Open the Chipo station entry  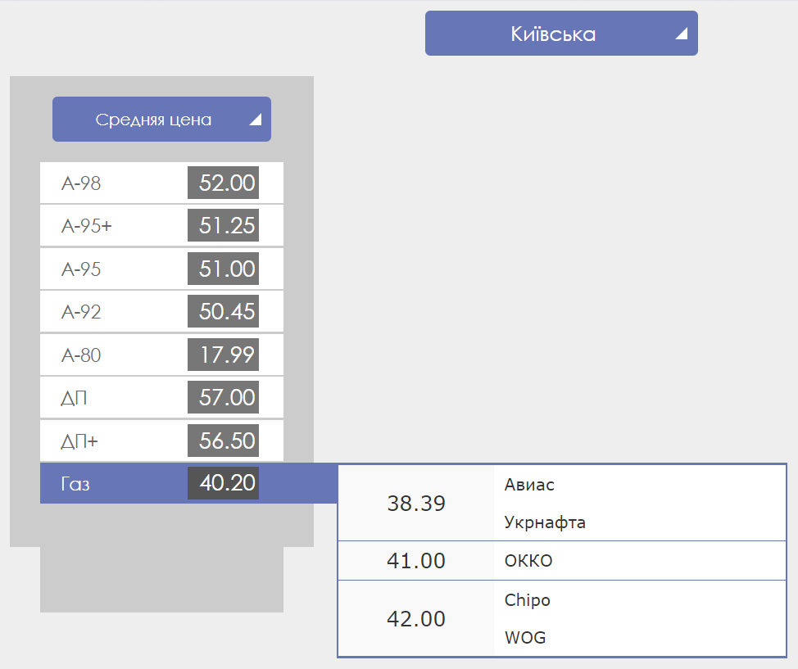tap(528, 600)
